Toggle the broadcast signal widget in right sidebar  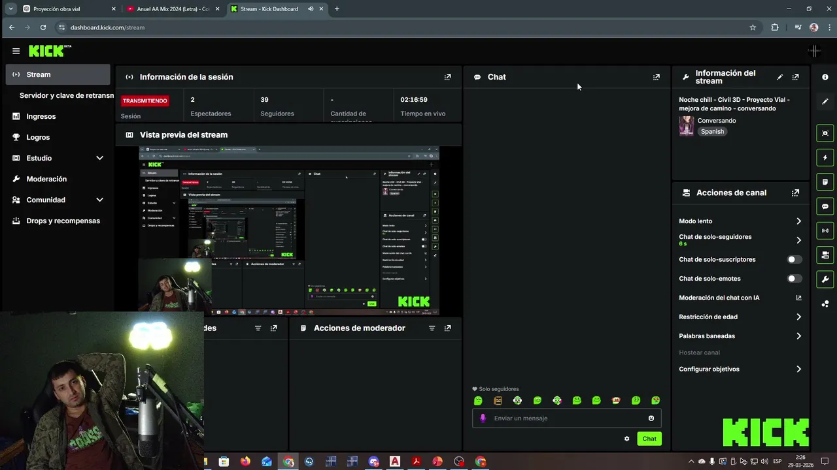pyautogui.click(x=825, y=230)
